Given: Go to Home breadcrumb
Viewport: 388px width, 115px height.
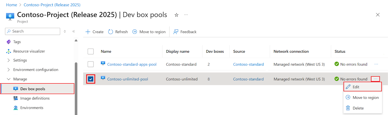Looking at the screenshot, I should pyautogui.click(x=11, y=5).
